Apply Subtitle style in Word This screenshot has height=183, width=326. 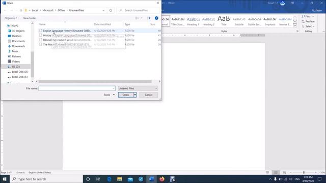(x=239, y=21)
